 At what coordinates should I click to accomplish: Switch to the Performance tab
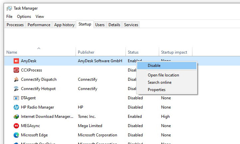pyautogui.click(x=39, y=24)
